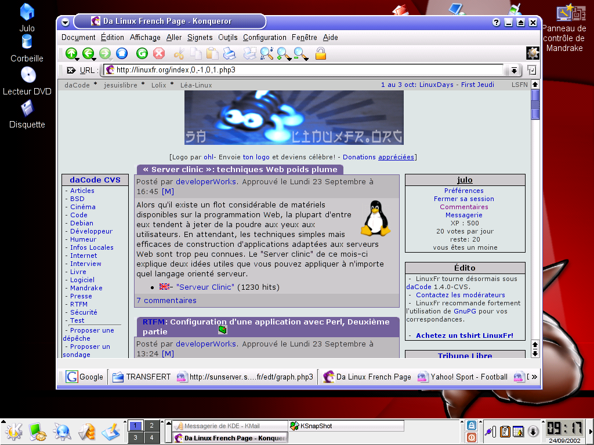Navigate back with the green left arrow
Screen dimensions: 594x445
coord(88,53)
